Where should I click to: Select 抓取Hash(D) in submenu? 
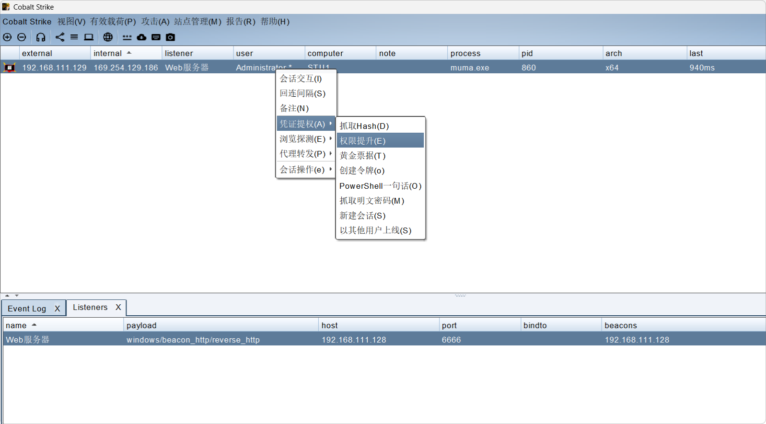(380, 126)
